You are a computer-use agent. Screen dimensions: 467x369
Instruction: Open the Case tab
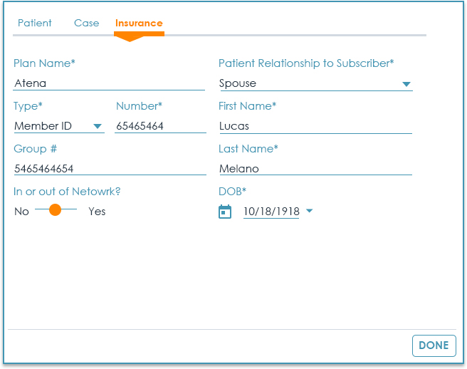click(x=87, y=23)
